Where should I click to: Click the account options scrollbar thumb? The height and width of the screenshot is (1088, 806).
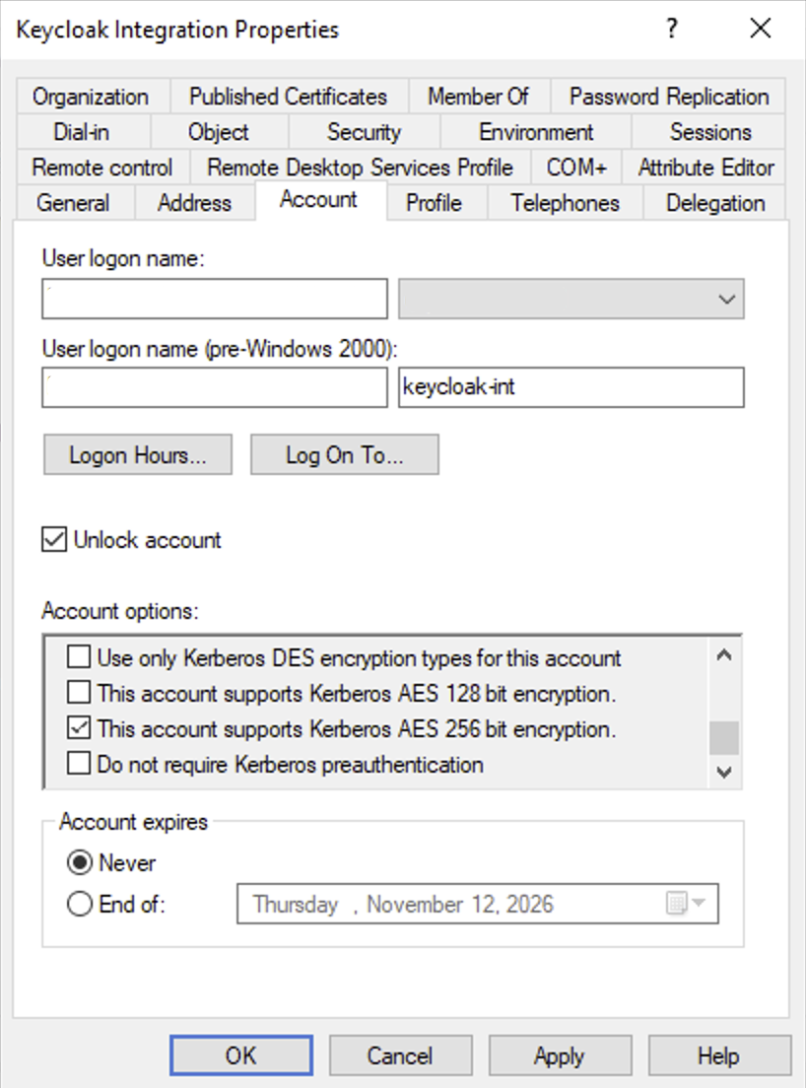click(x=724, y=737)
